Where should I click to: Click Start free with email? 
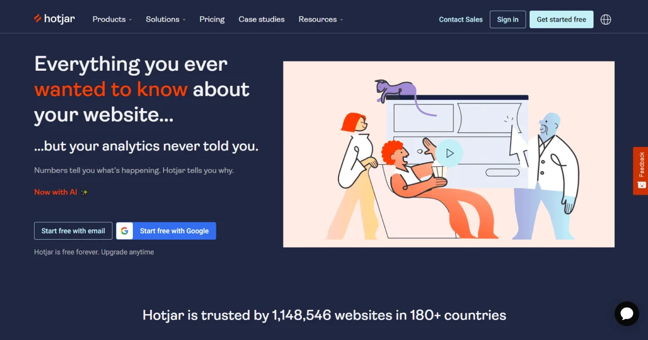point(73,231)
